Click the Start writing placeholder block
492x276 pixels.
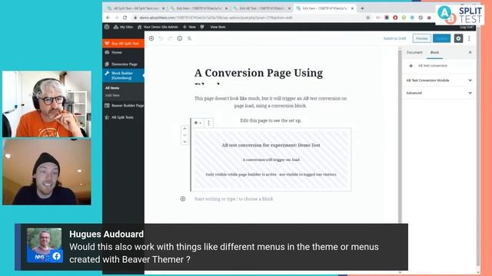(234, 199)
